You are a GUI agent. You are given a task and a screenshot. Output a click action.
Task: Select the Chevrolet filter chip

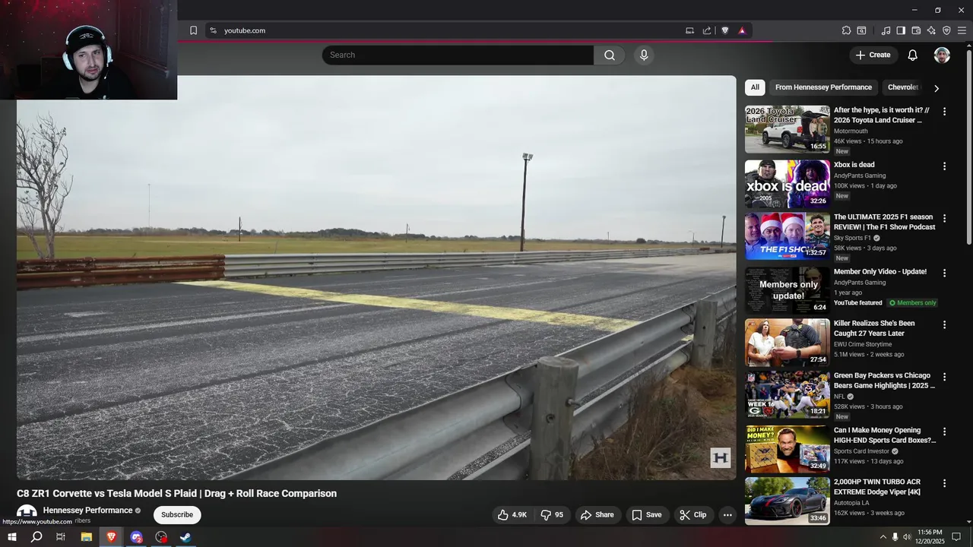(x=903, y=87)
